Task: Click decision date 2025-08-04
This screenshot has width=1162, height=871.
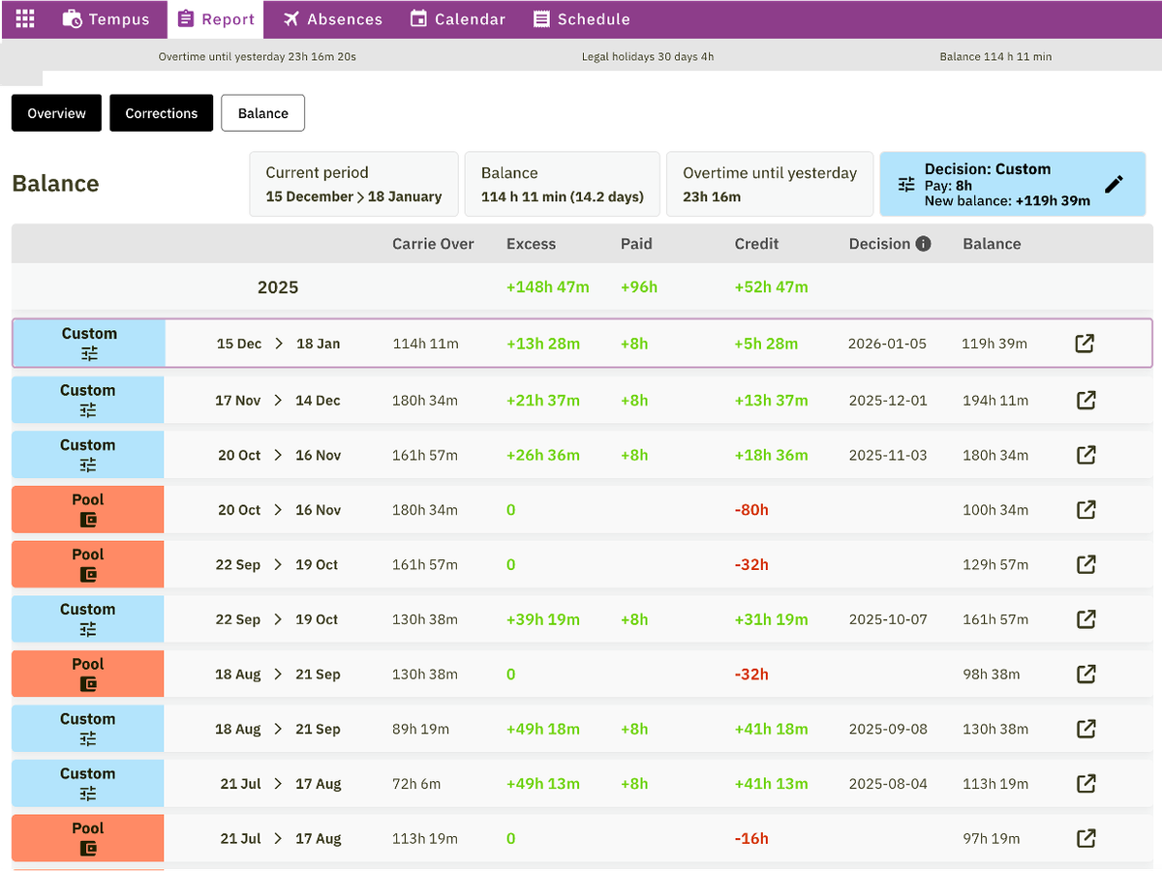Action: [x=887, y=783]
